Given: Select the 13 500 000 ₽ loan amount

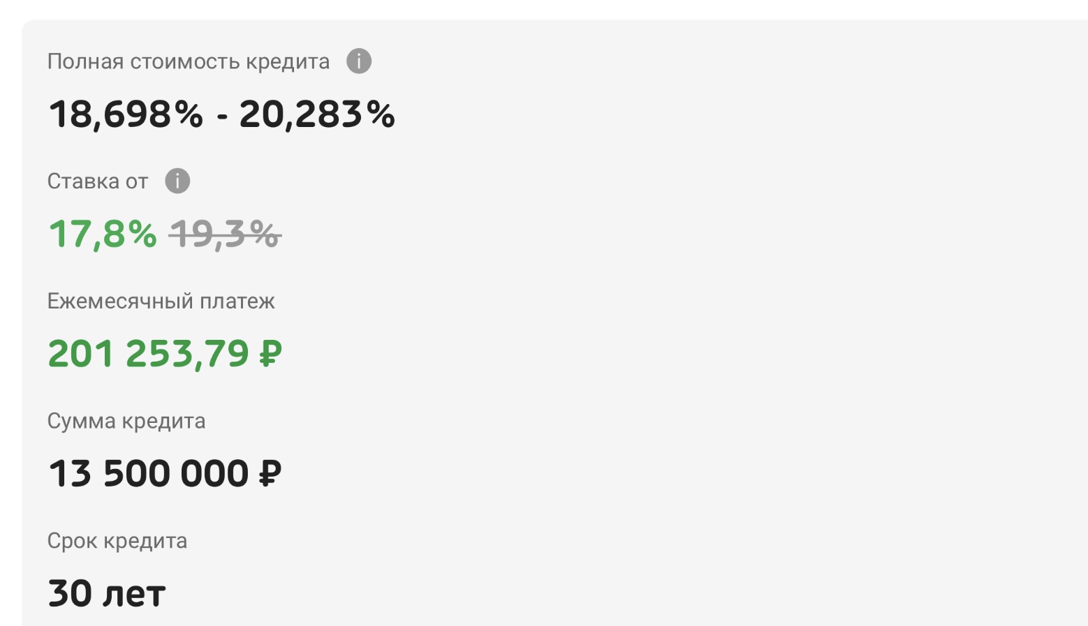Looking at the screenshot, I should [166, 474].
